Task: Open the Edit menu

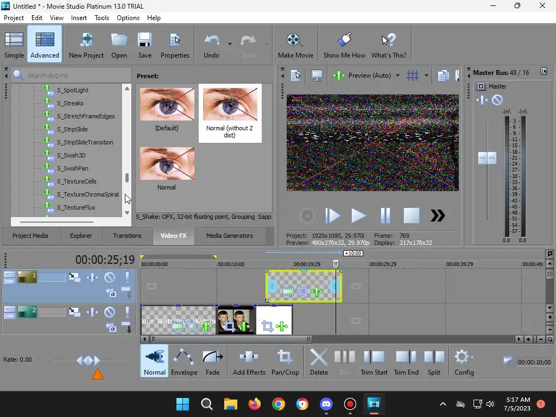Action: 37,18
